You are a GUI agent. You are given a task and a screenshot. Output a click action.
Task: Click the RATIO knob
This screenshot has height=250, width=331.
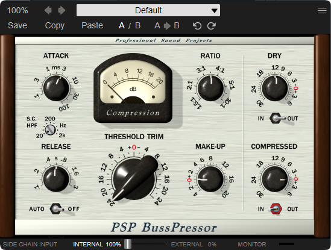click(x=210, y=88)
